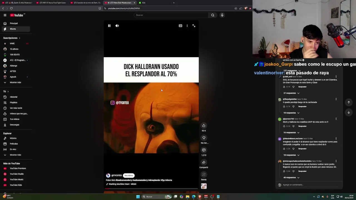Go to YouTube home via logo

(x=17, y=15)
